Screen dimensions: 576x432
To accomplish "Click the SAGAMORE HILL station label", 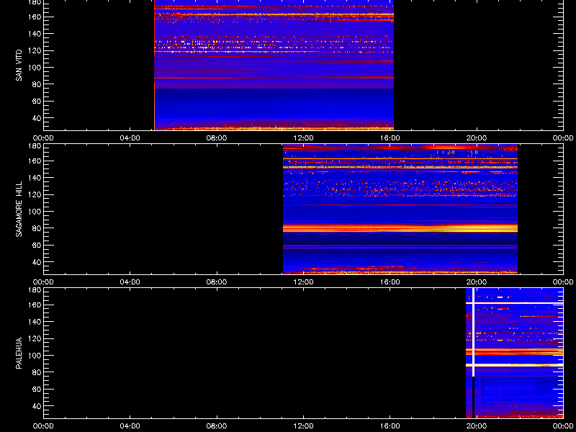I will (x=19, y=209).
